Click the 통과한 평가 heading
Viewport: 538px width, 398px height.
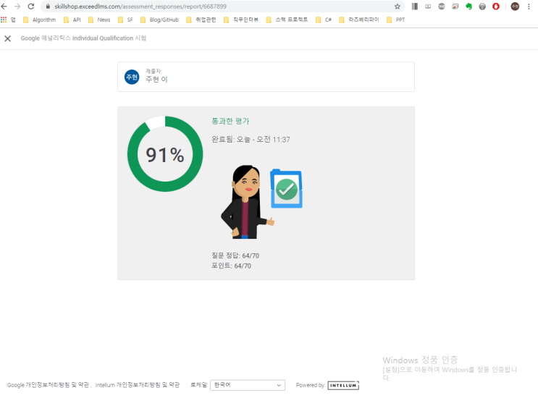pos(230,121)
